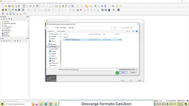
Task: Toggle the preview pane icon in file dialog
Action: point(133,32)
